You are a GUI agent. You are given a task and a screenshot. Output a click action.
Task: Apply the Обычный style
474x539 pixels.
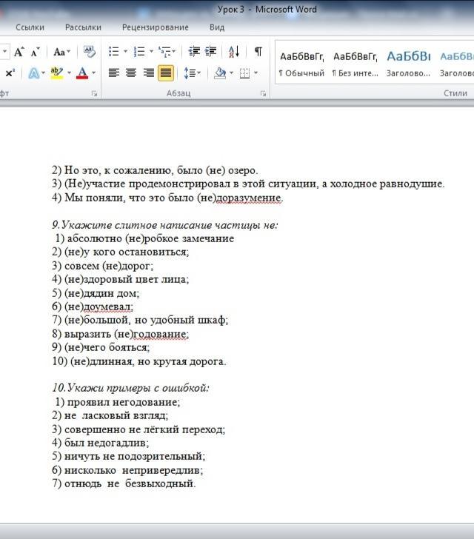[301, 64]
